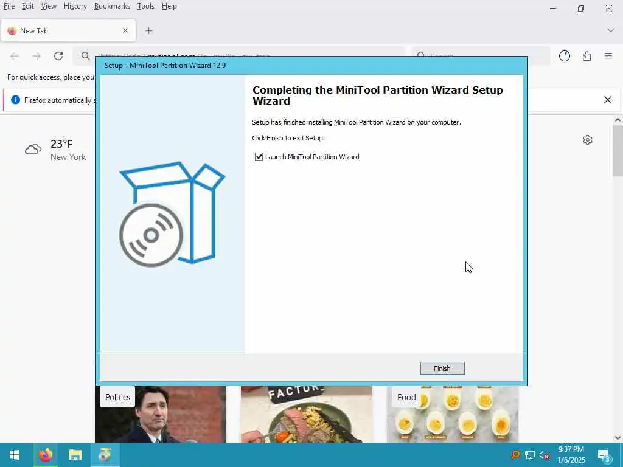Click the New York weather location
The height and width of the screenshot is (467, 623).
pyautogui.click(x=68, y=157)
